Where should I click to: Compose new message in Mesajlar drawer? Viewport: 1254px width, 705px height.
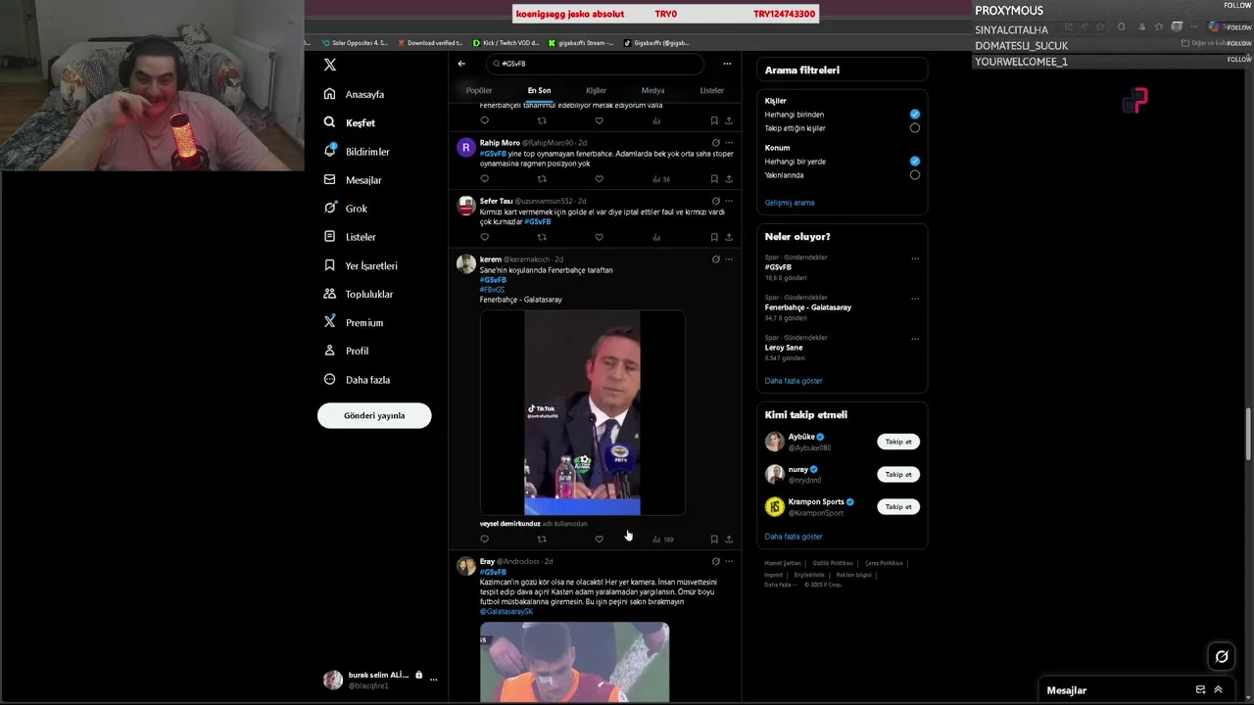click(1200, 690)
